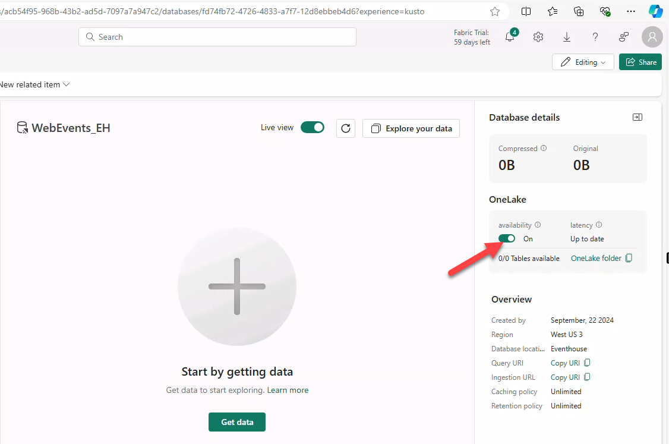The height and width of the screenshot is (444, 669).
Task: Open the latency info popover
Action: [599, 225]
